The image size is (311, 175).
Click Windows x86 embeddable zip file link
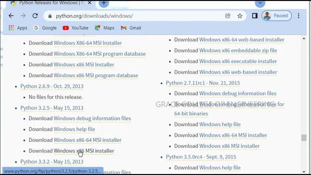click(238, 51)
